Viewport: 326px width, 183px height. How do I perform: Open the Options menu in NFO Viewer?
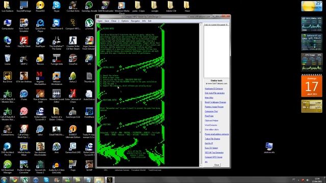coord(125,21)
